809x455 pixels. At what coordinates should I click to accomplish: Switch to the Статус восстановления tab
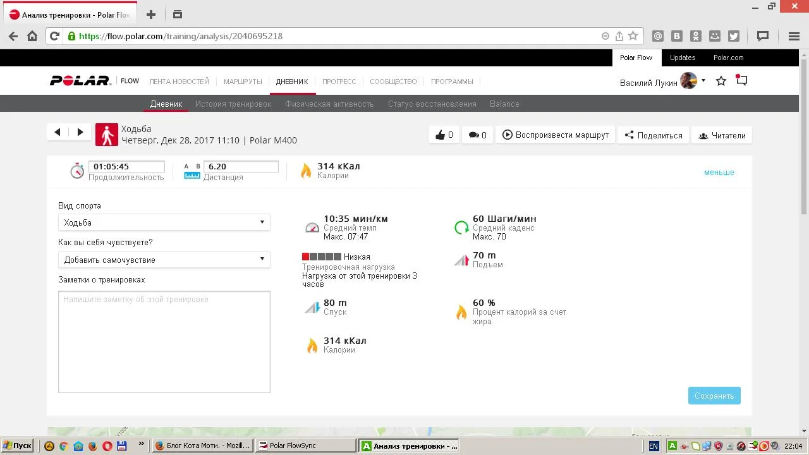point(432,104)
